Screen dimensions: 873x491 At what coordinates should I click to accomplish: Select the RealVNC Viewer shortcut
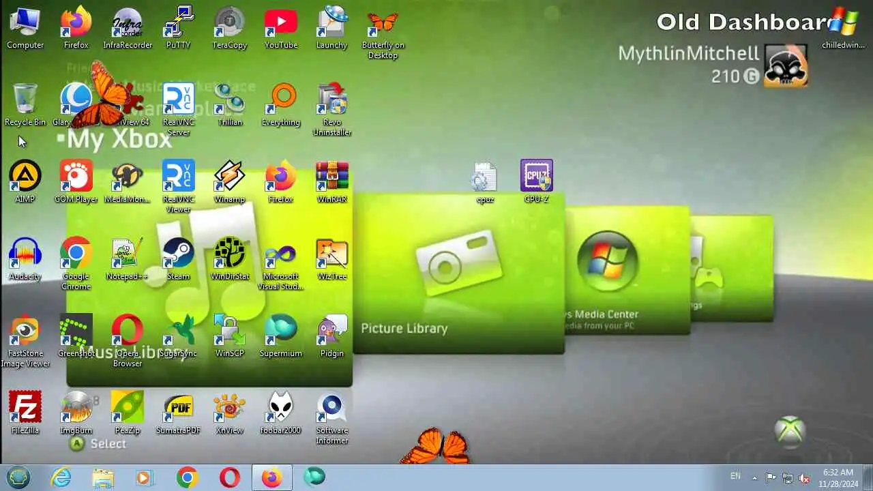click(178, 188)
